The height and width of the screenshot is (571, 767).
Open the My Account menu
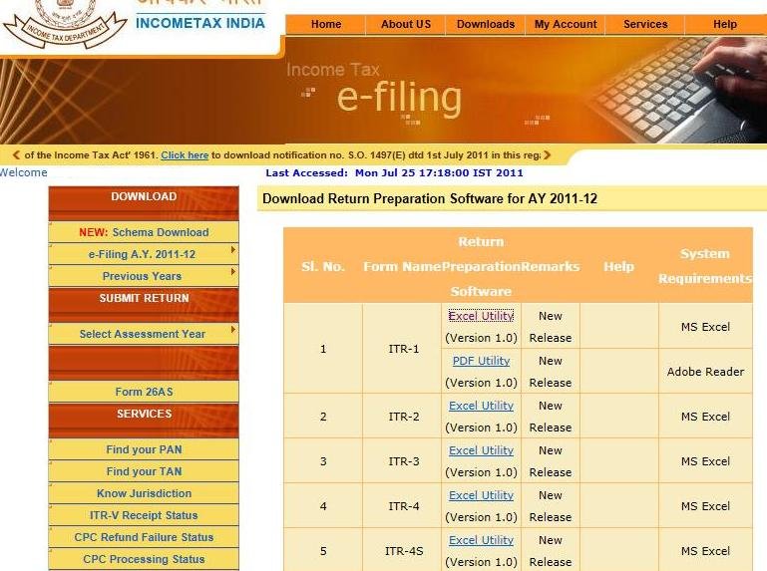(x=566, y=25)
